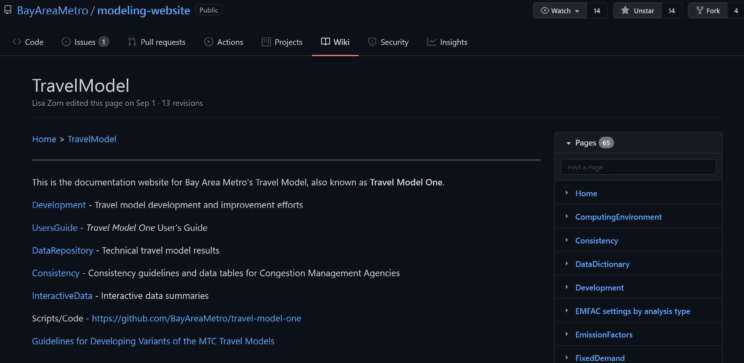Click the Pull requests branch icon
This screenshot has height=363, width=744.
point(132,42)
